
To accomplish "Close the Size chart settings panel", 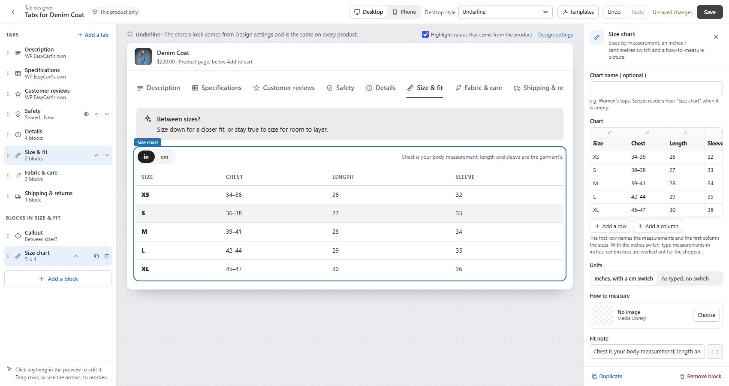I will [x=716, y=37].
